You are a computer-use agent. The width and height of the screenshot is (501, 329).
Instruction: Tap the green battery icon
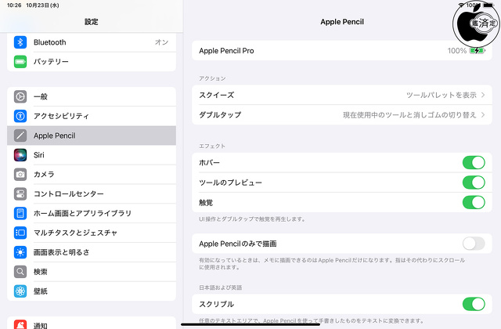20,62
